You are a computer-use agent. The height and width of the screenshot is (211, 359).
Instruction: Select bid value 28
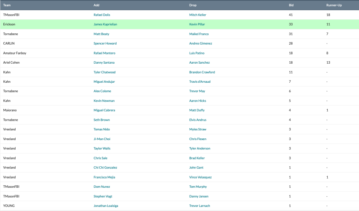[x=291, y=43]
